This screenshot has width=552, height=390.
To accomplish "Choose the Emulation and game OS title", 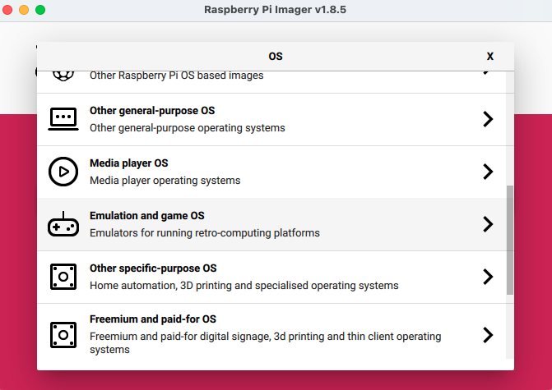I will point(146,216).
